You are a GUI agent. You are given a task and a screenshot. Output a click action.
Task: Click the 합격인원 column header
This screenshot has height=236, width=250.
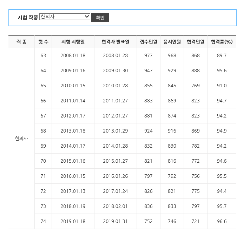coord(196,42)
